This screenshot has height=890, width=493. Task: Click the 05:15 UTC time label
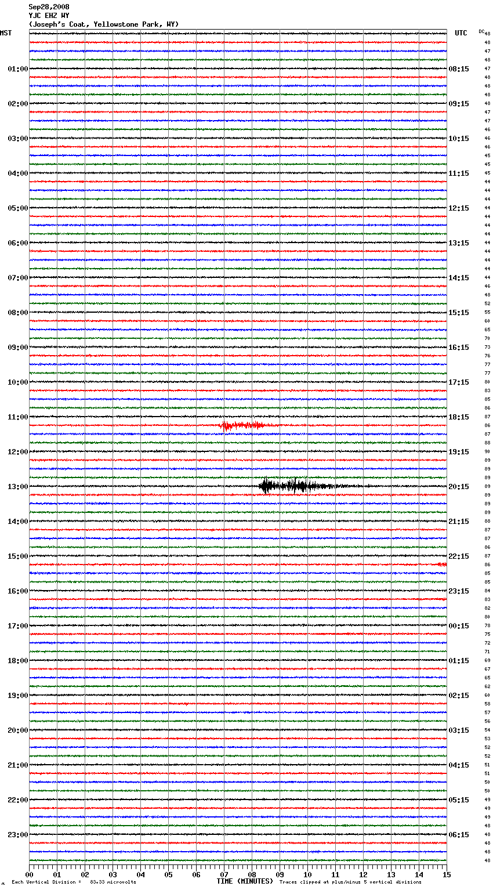[x=459, y=800]
